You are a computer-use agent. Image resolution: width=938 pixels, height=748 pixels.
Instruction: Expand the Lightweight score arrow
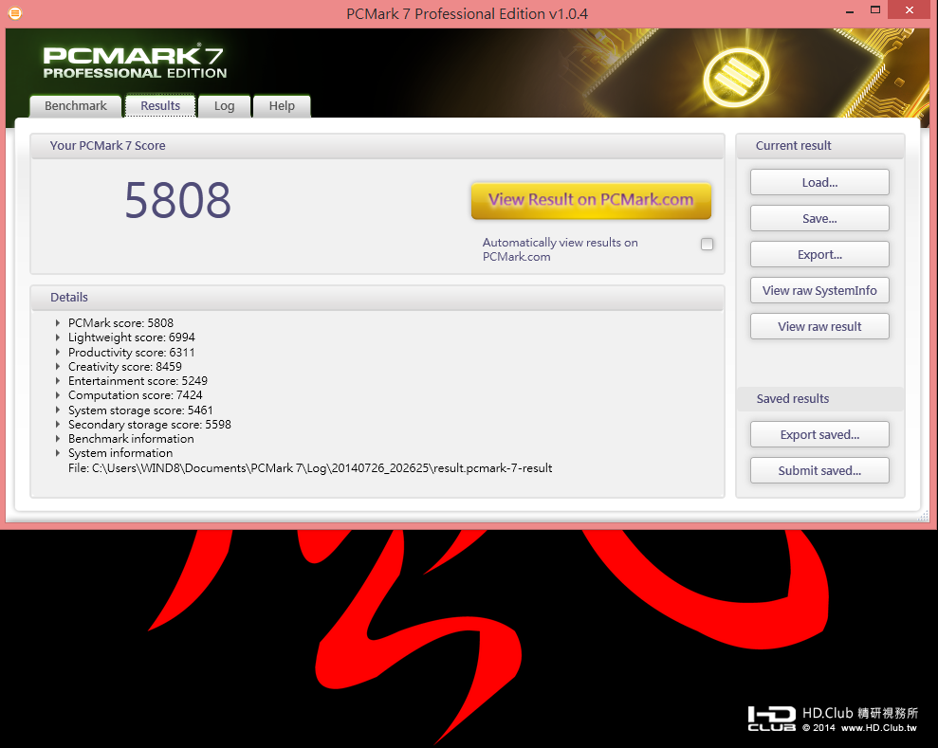coord(58,338)
